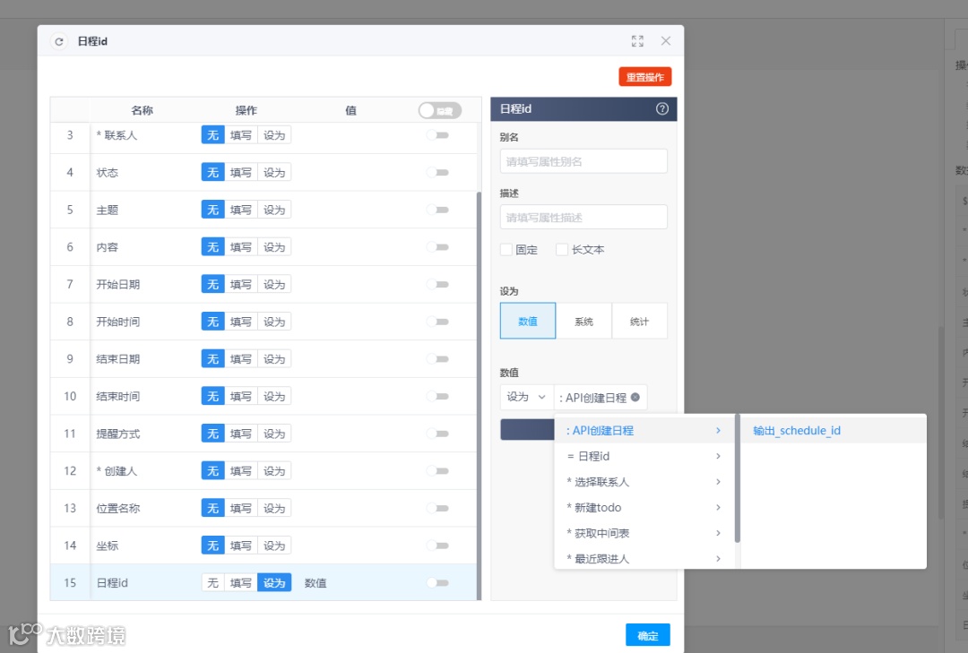The height and width of the screenshot is (653, 968).
Task: Expand dialog to fullscreen
Action: [637, 41]
